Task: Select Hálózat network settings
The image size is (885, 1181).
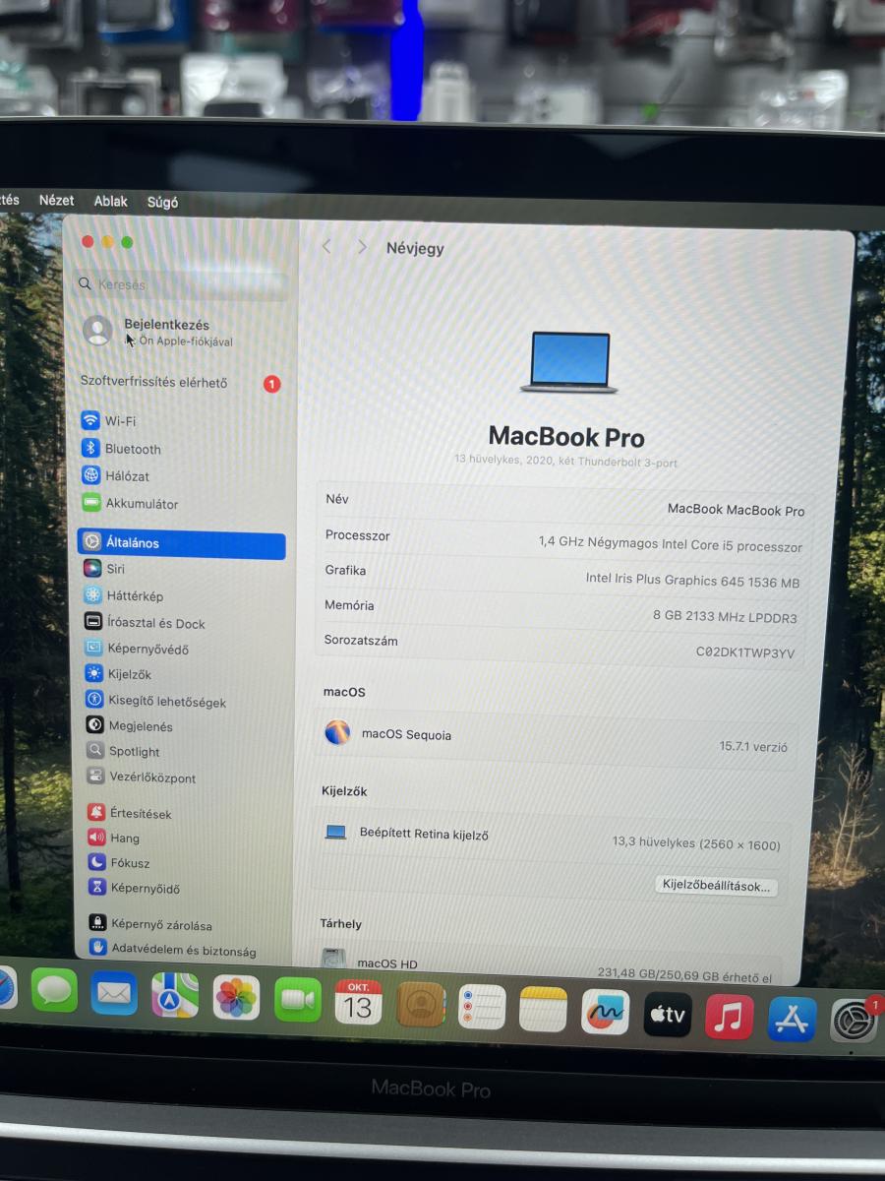Action: point(127,476)
